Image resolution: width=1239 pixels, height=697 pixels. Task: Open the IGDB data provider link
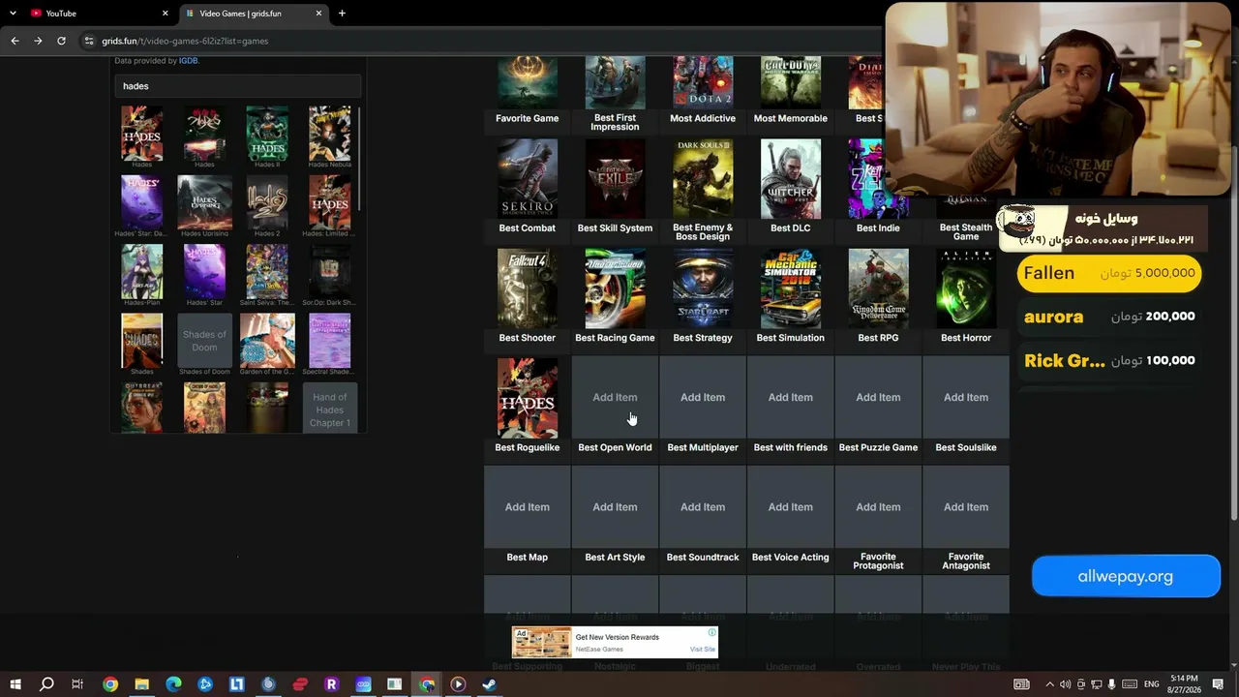(x=188, y=61)
